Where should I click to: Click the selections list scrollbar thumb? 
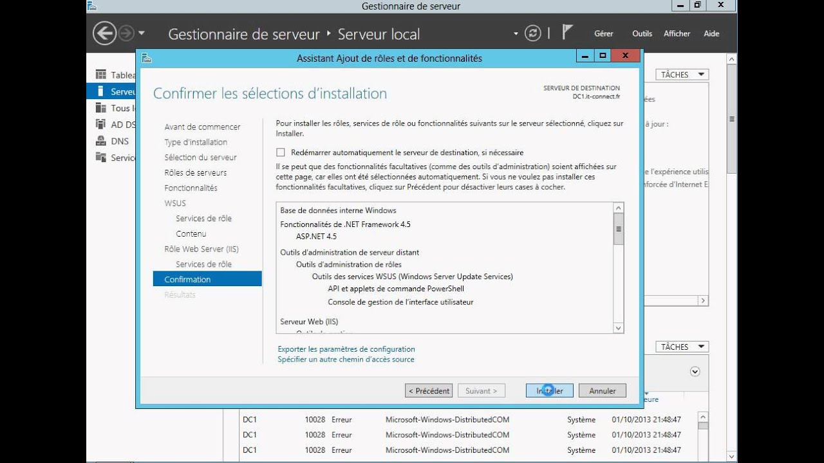click(619, 230)
